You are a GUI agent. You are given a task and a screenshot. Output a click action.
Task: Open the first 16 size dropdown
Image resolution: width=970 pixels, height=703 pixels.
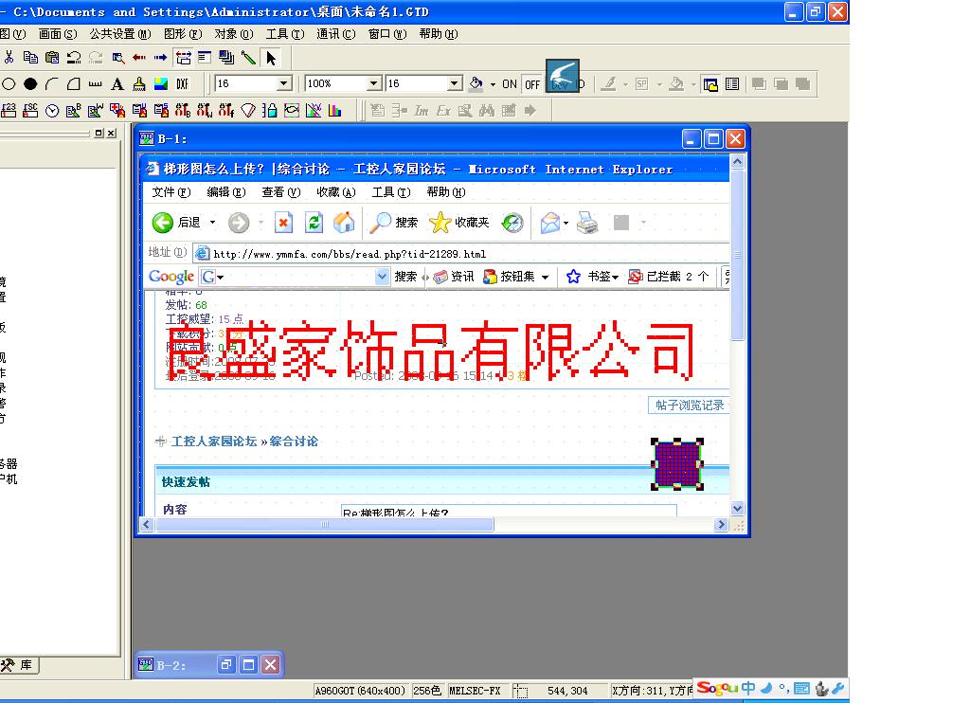pos(283,84)
